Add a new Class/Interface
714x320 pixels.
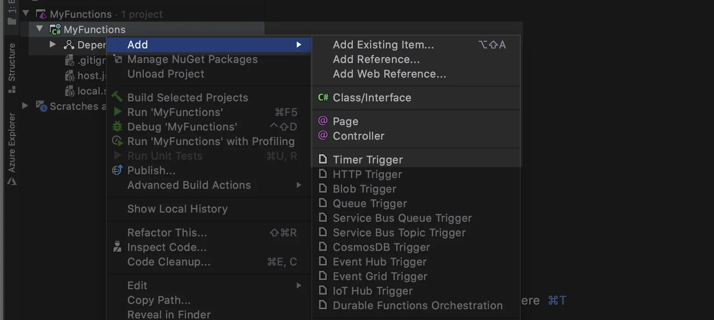[x=416, y=98]
